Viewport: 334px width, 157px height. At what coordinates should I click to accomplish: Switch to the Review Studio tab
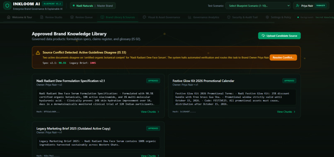click(x=51, y=17)
